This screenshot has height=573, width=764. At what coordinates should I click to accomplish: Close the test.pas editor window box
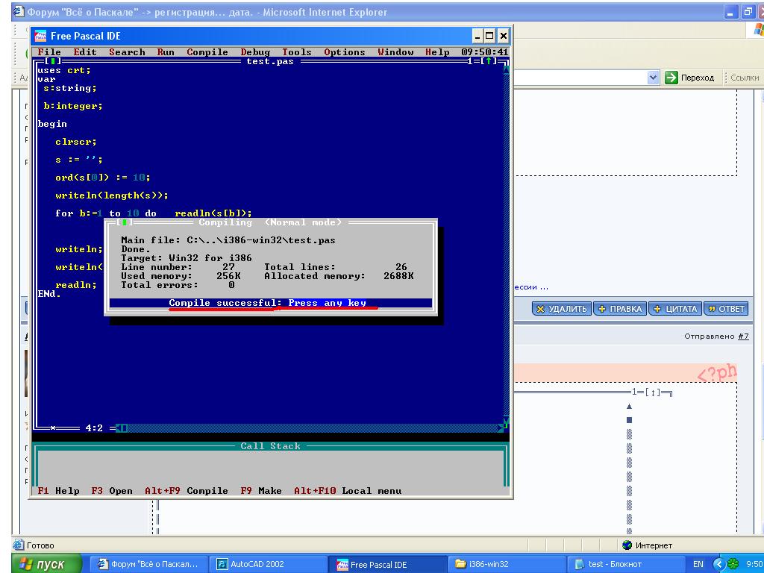[x=52, y=61]
